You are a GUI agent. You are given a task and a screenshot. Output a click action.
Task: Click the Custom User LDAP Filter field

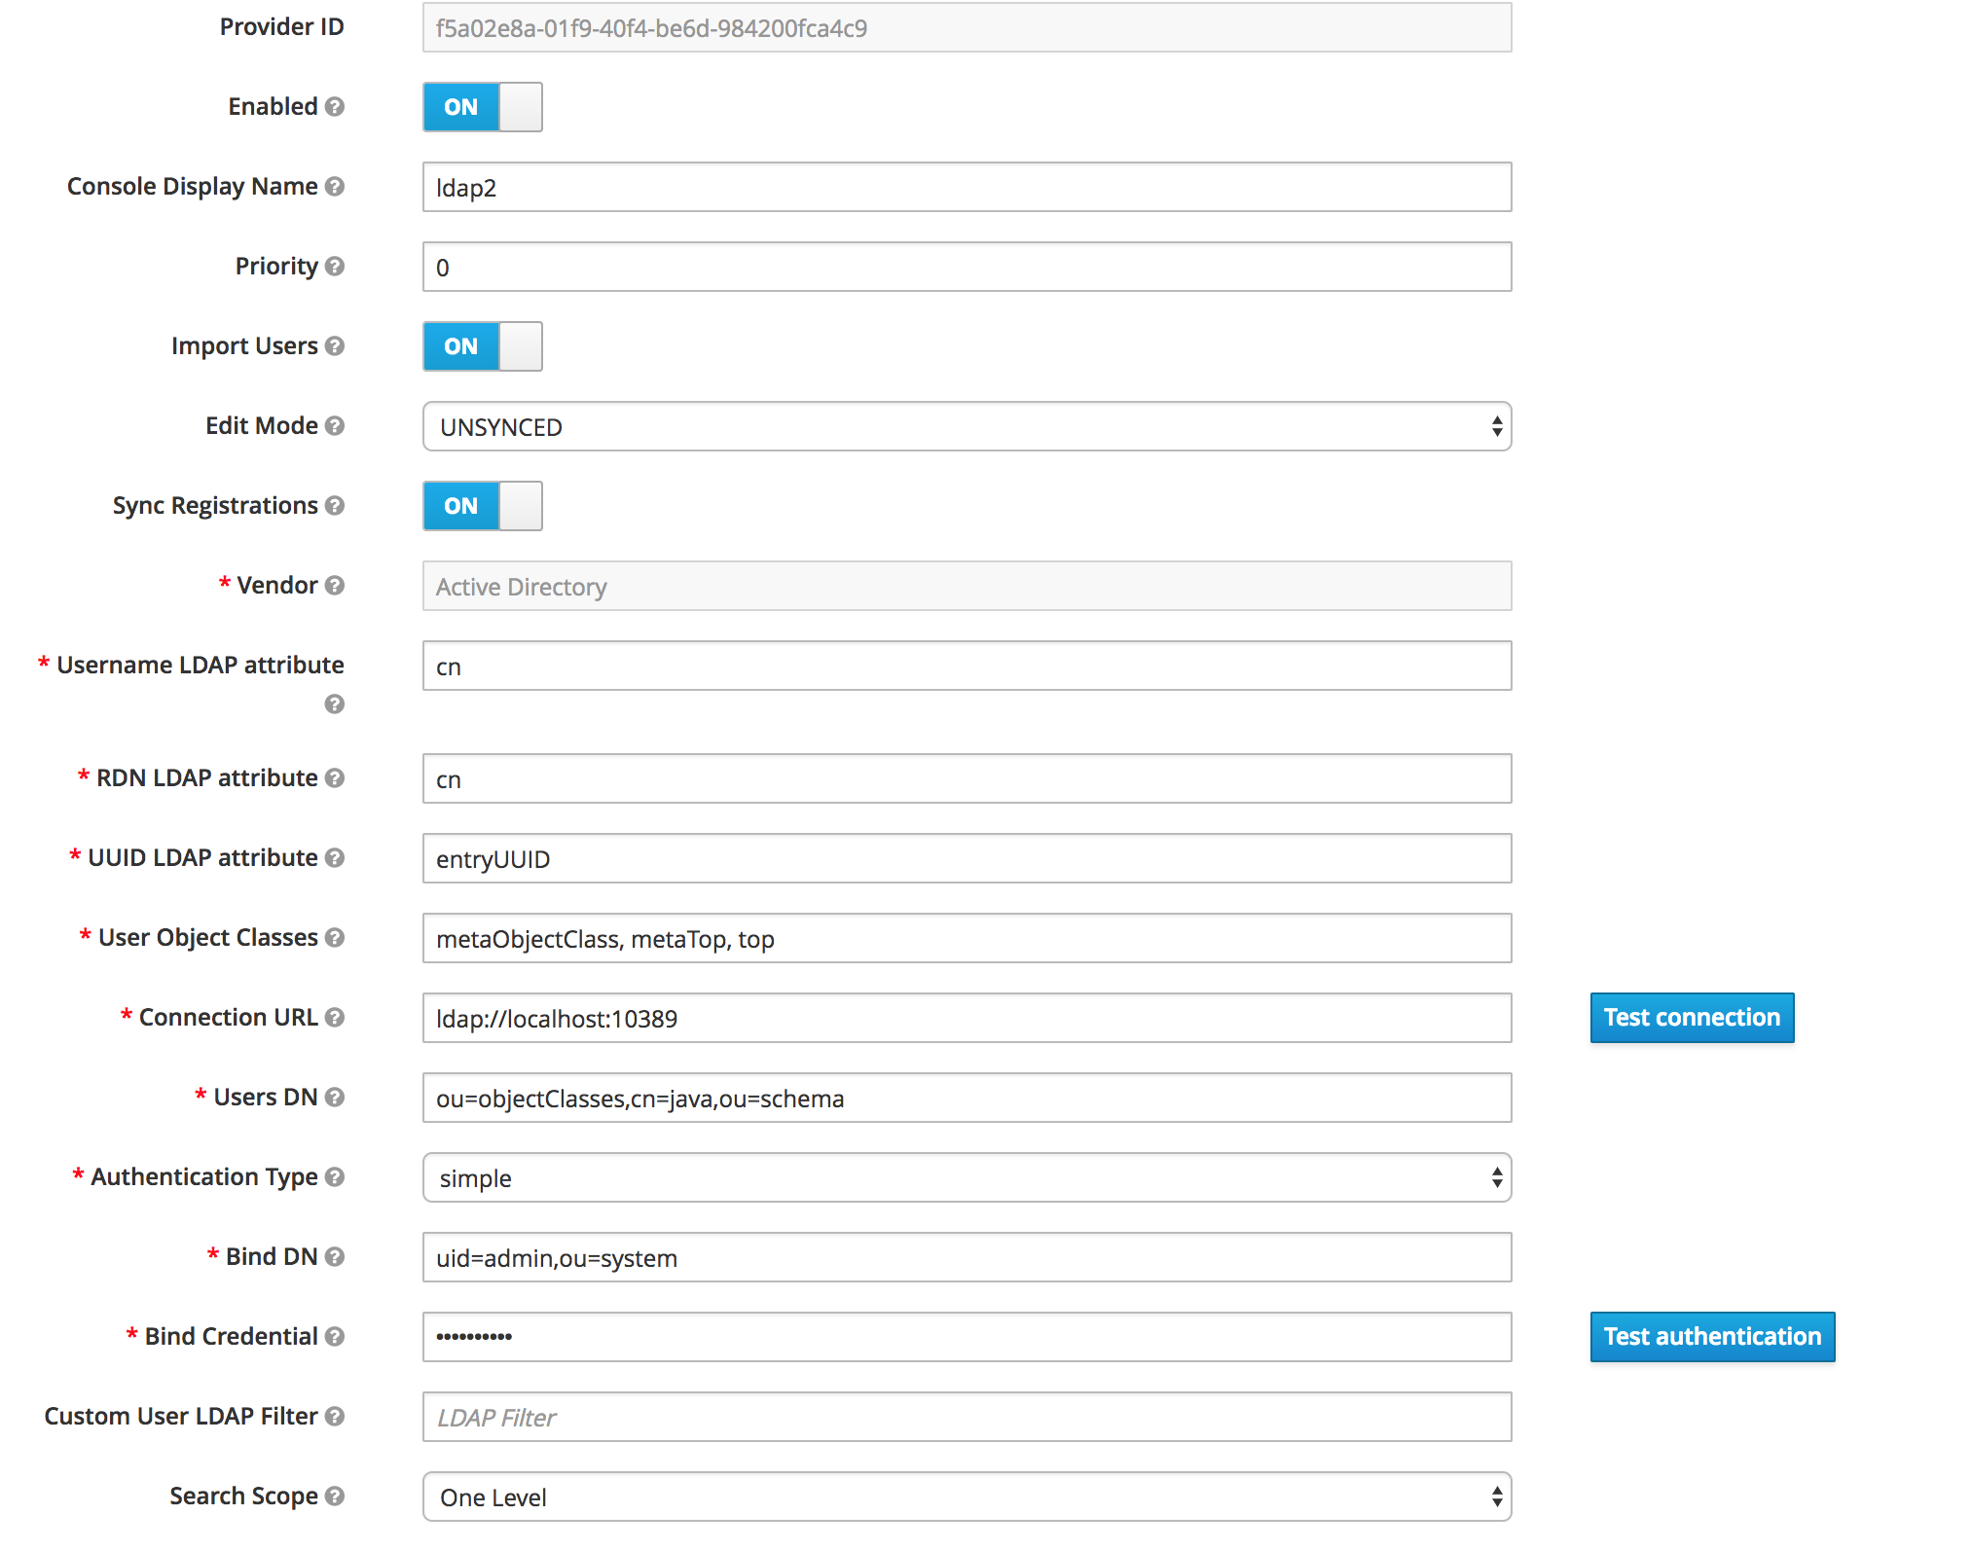pyautogui.click(x=966, y=1418)
